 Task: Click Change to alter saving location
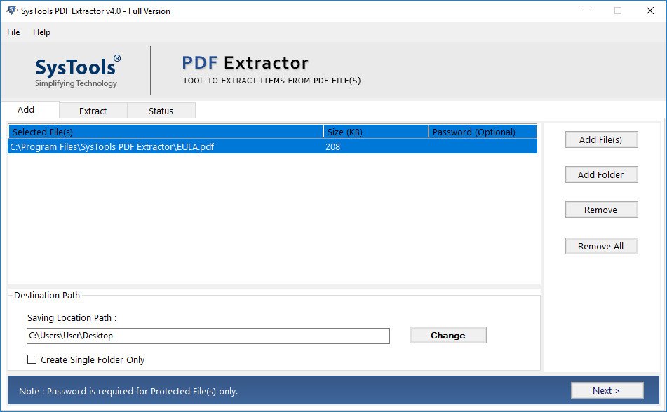click(x=448, y=335)
